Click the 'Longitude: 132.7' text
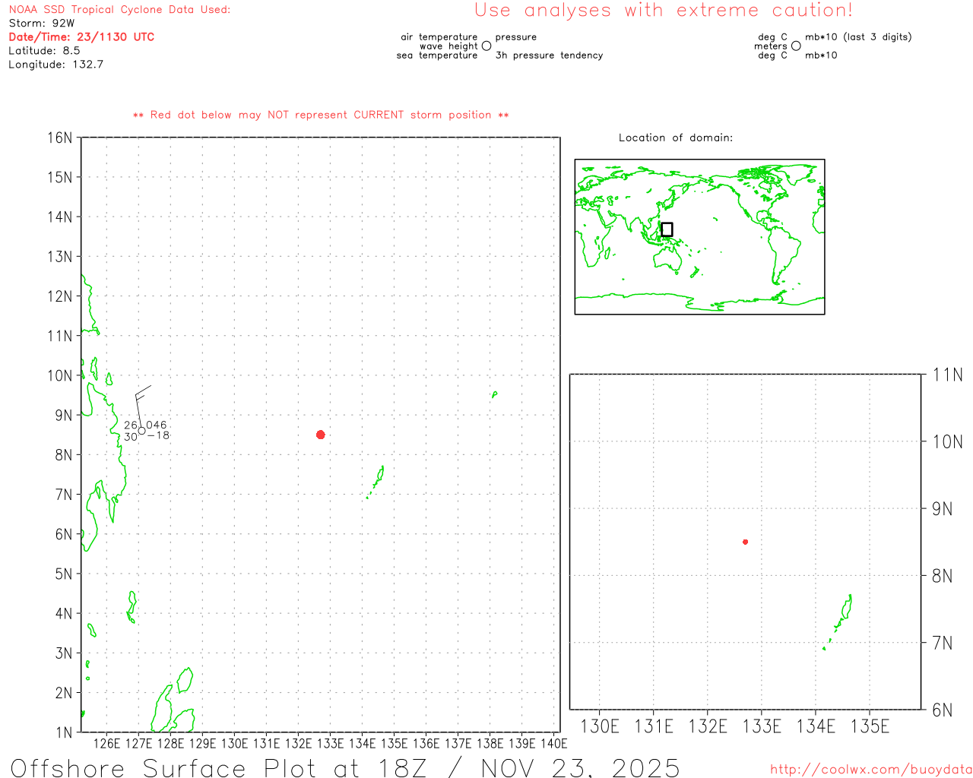Screen dimensions: 973x778 [55, 65]
